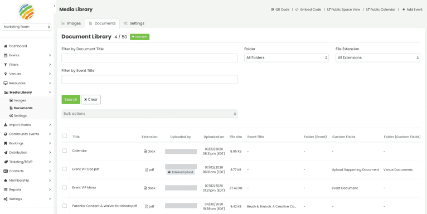
Task: Click the Contacts card icon
Action: (x=6, y=171)
